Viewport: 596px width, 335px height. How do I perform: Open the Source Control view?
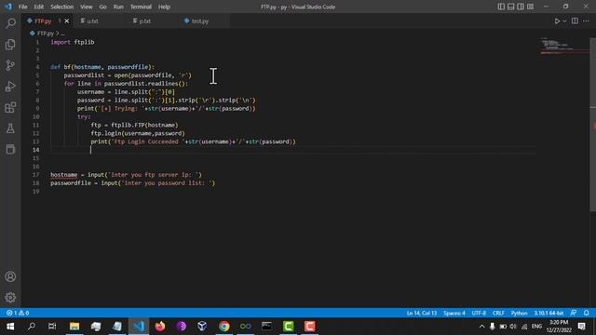(x=10, y=65)
